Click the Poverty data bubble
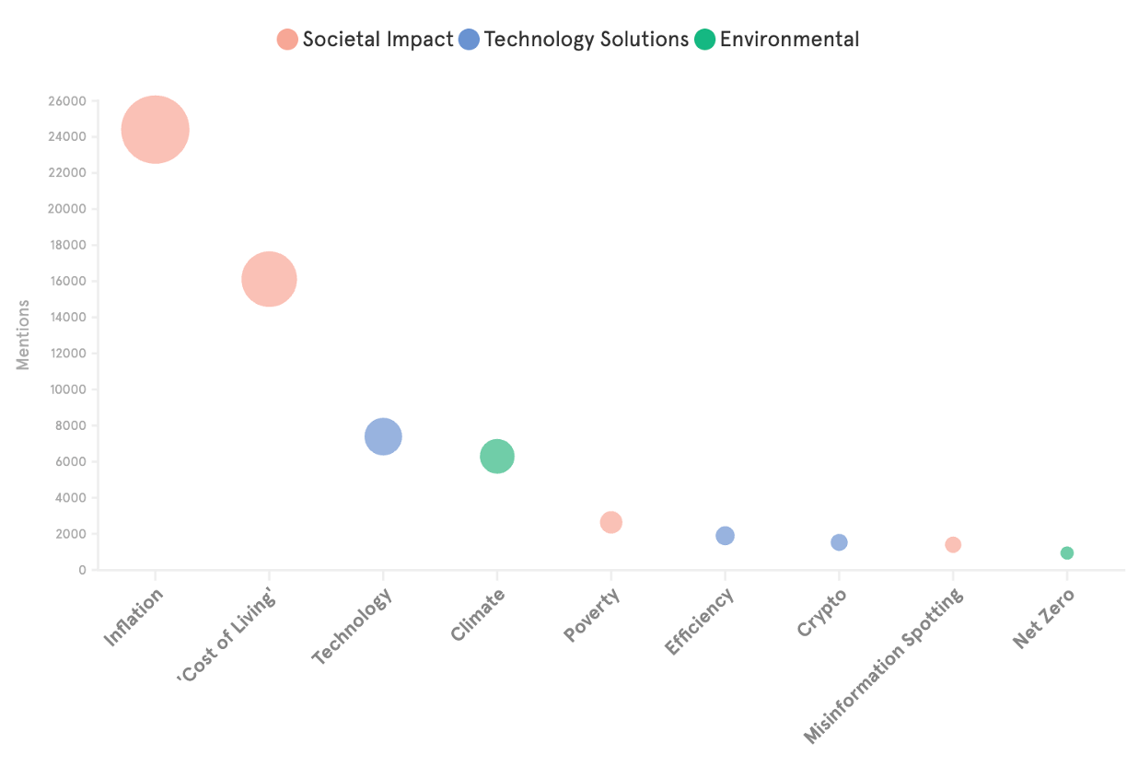The image size is (1127, 766). [610, 522]
